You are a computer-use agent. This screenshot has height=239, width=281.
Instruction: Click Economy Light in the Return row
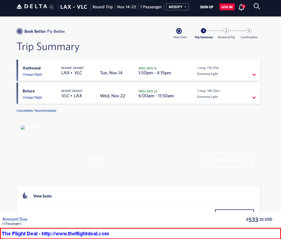click(x=208, y=97)
